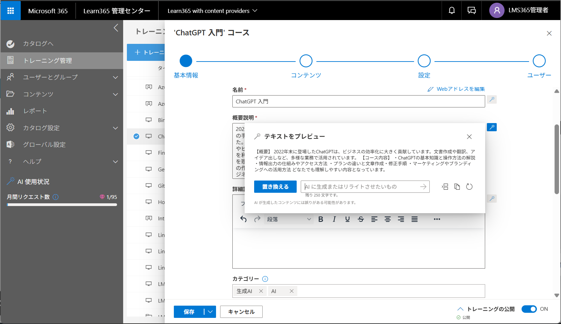561x324 pixels.
Task: Open the 段落 paragraph style dropdown
Action: click(289, 219)
